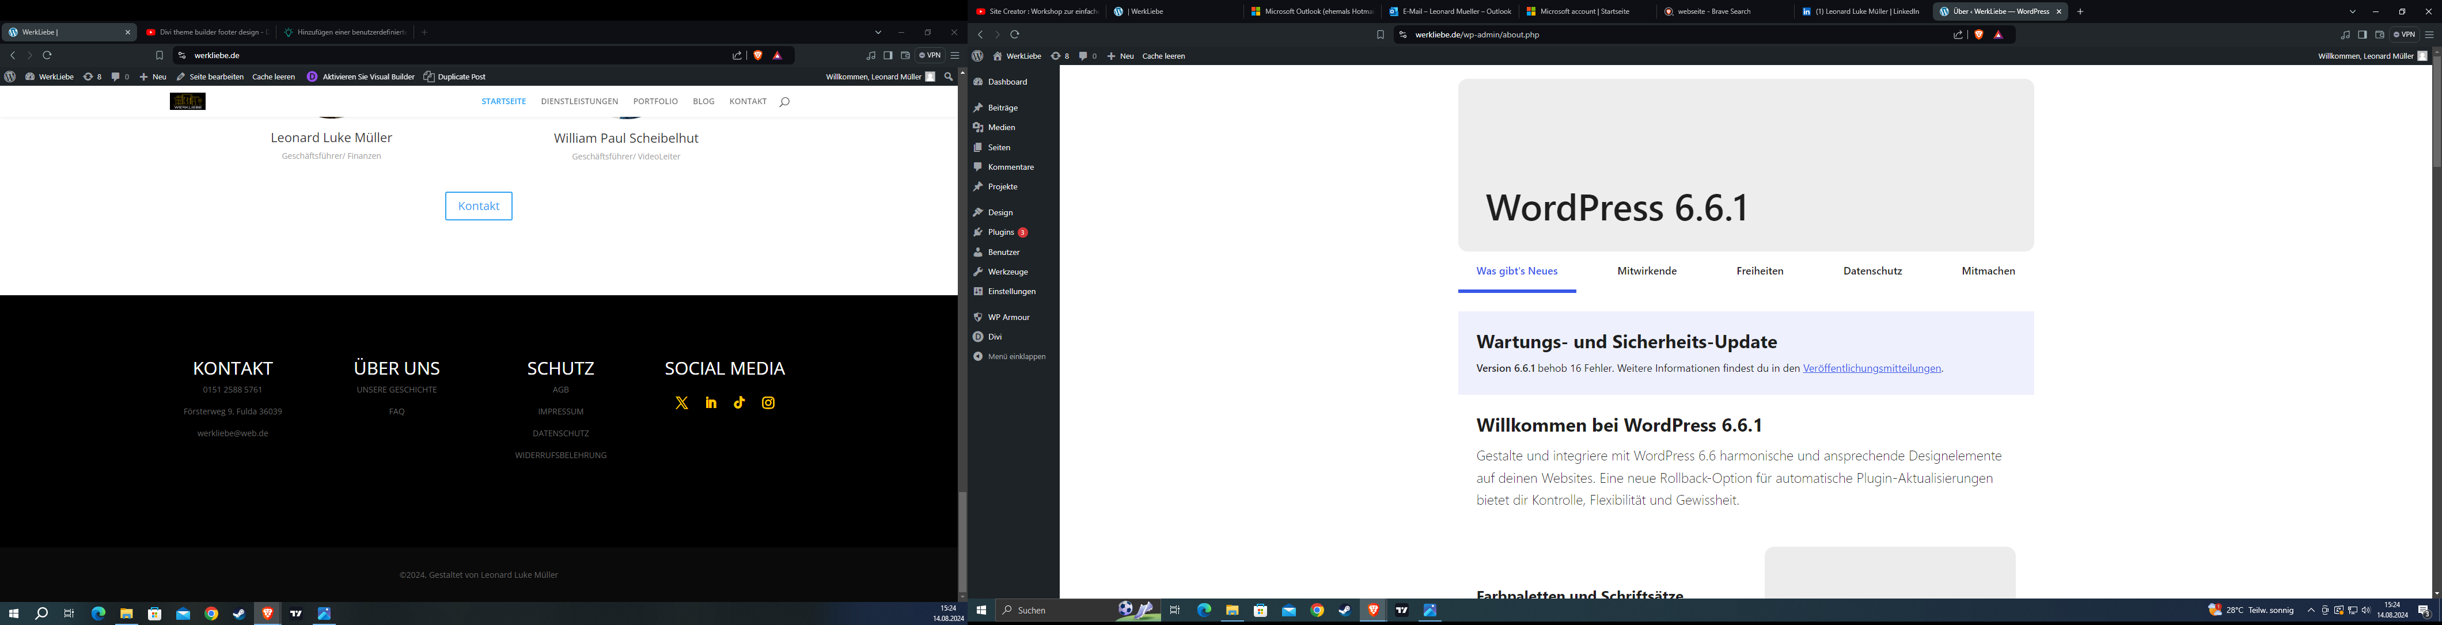The width and height of the screenshot is (2442, 625).
Task: Click Aktivieren Sie Visual Builder
Action: tap(361, 77)
